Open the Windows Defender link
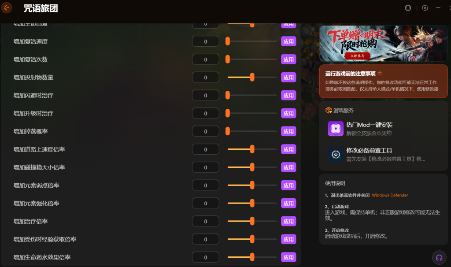Viewport: 451px width, 267px height. point(390,195)
